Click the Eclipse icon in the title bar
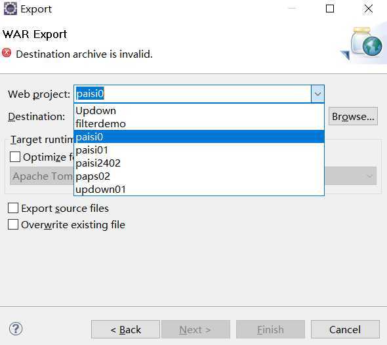This screenshot has height=345, width=387. click(x=10, y=9)
